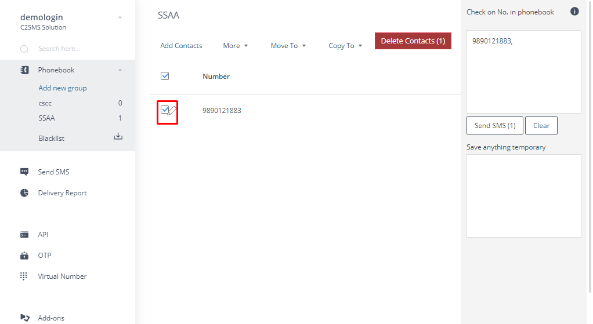Click the search magnifier icon

(x=24, y=49)
